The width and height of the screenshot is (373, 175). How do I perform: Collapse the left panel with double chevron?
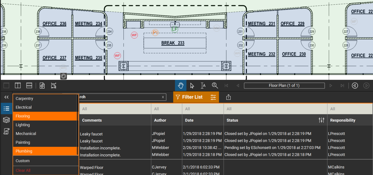click(x=7, y=97)
